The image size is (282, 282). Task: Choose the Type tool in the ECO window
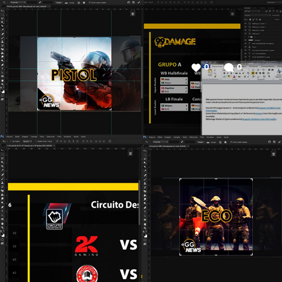[145, 211]
